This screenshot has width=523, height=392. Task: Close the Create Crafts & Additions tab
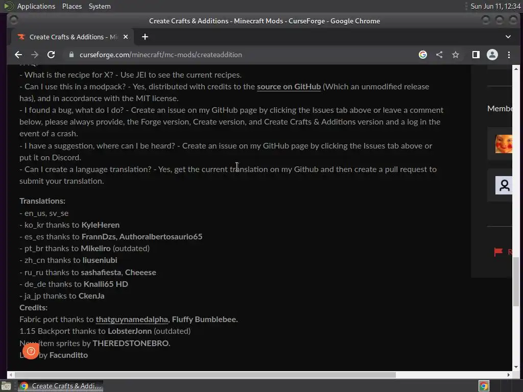click(x=126, y=37)
